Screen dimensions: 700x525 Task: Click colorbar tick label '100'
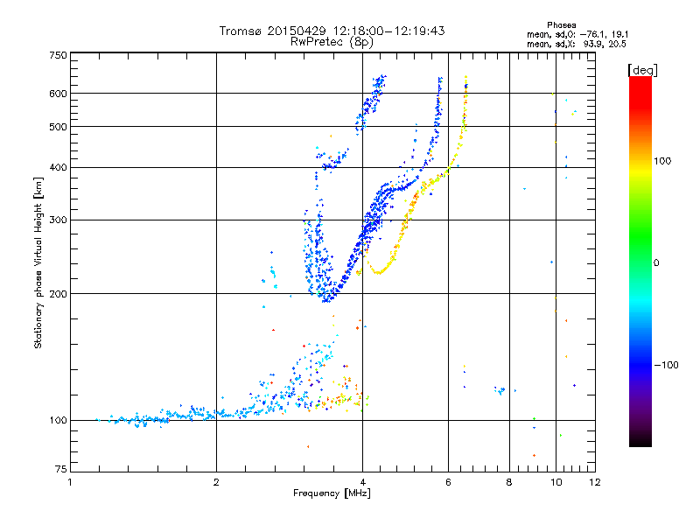tap(662, 161)
